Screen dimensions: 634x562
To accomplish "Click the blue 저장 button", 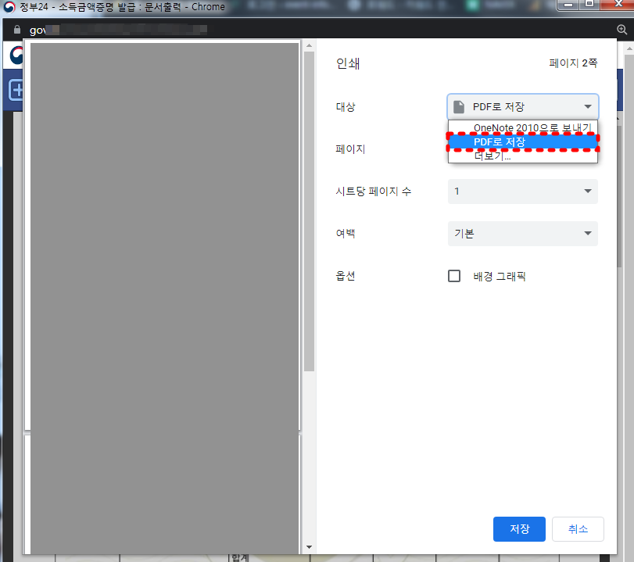I will point(519,529).
